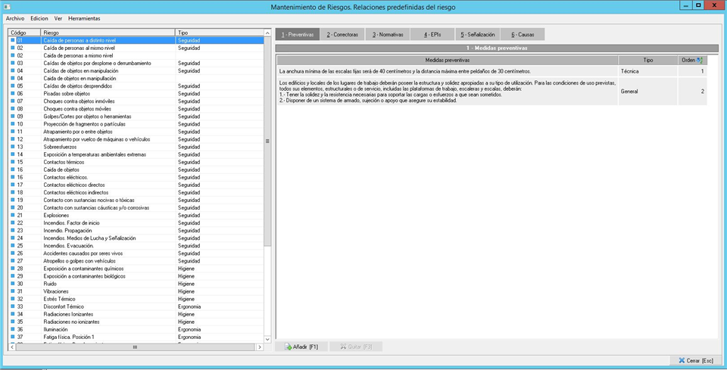
Task: Select risk 33 Disconfort Térmico
Action: 136,306
